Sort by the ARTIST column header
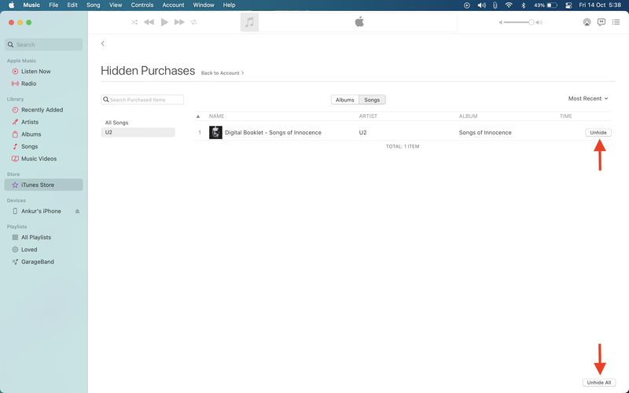The width and height of the screenshot is (629, 393). [x=368, y=116]
